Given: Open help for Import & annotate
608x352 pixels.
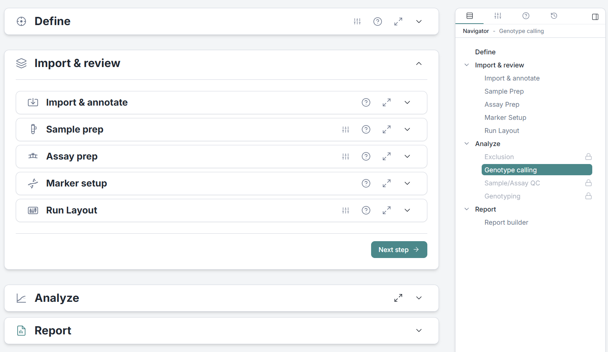Looking at the screenshot, I should coord(366,102).
